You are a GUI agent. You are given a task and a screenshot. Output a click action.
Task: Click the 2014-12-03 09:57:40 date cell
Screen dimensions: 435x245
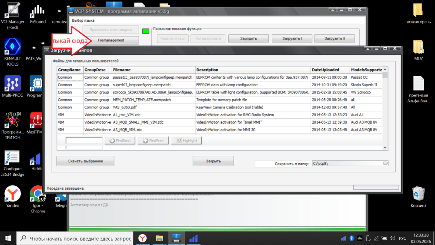[330, 107]
